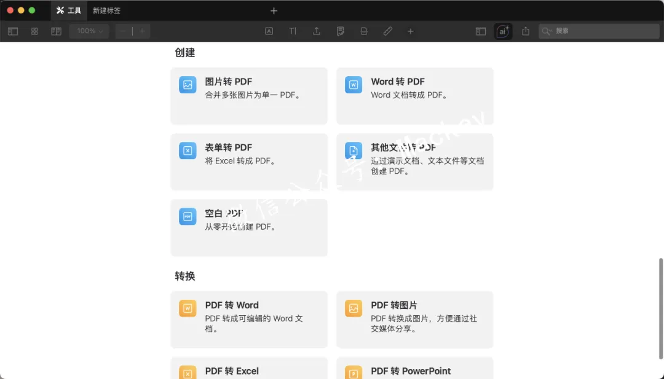Select the strikethrough redact tool icon
The width and height of the screenshot is (664, 379).
pos(364,31)
